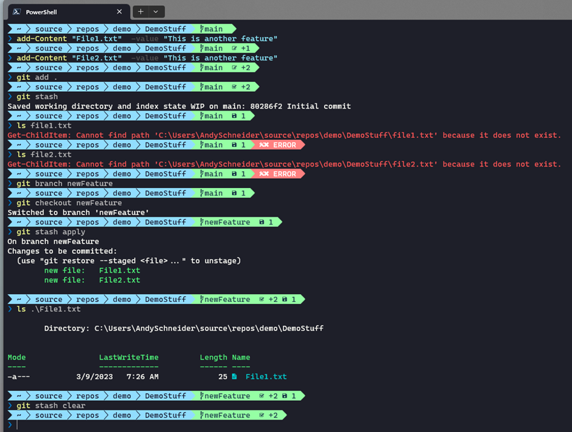Click the PowerShell icon on the tab
The height and width of the screenshot is (432, 572).
[16, 12]
